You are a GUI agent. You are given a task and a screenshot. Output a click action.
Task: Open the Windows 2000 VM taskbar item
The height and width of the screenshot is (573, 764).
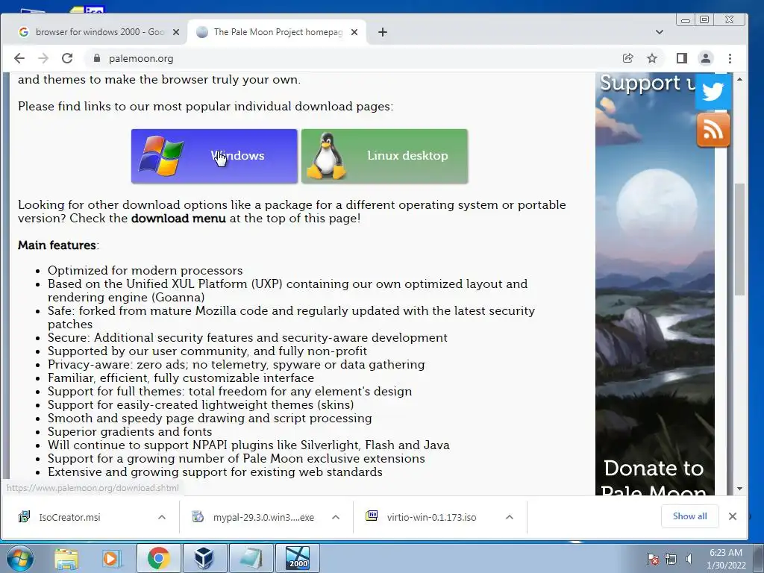click(298, 558)
